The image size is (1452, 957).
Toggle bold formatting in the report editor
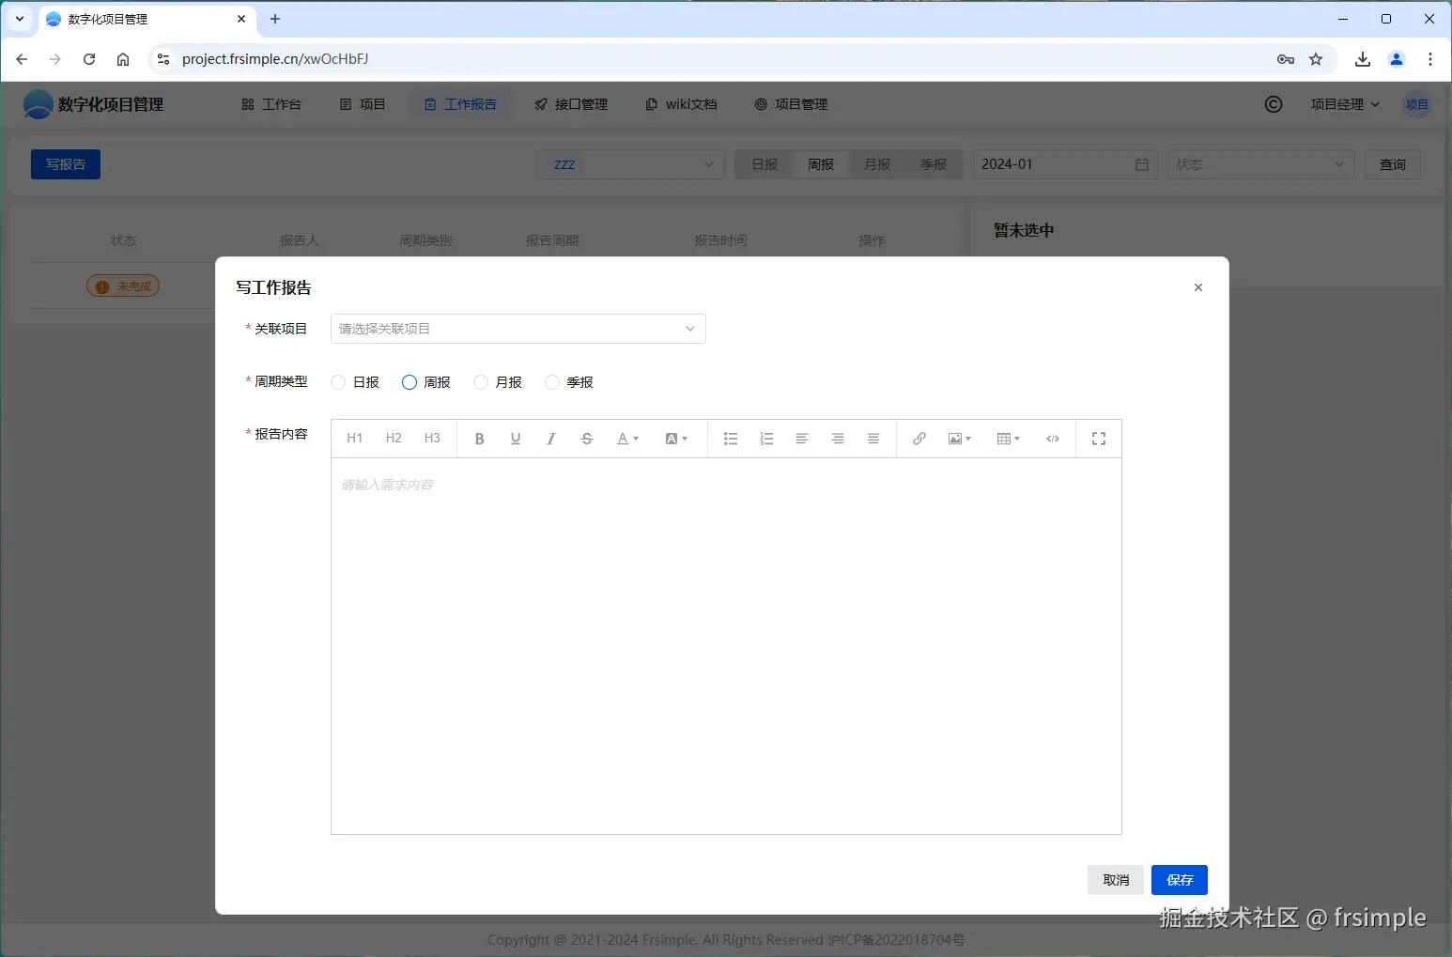click(x=479, y=438)
